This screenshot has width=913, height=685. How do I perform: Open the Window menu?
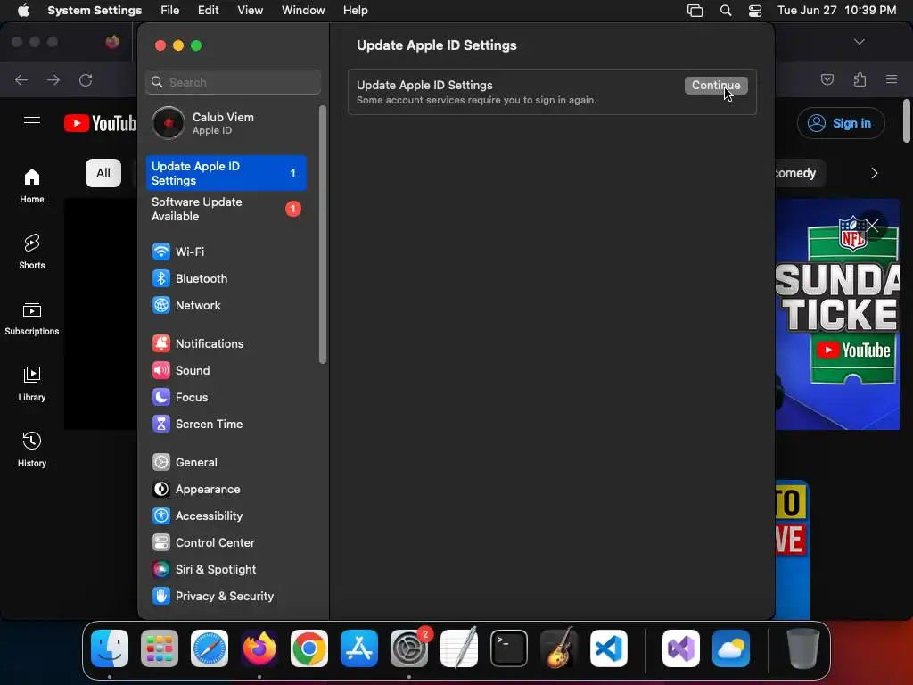(303, 11)
